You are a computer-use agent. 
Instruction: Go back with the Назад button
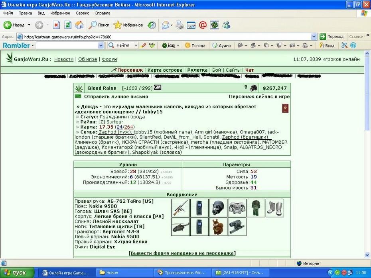[x=14, y=25]
